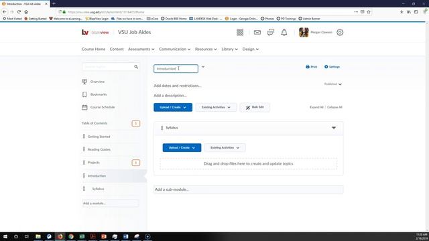429x241 pixels.
Task: Open the Design dropdown menu
Action: (250, 49)
